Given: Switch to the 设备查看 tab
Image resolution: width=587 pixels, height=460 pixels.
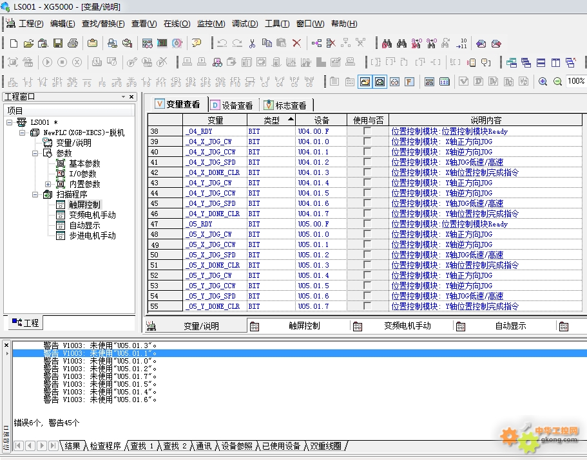Looking at the screenshot, I should 232,106.
